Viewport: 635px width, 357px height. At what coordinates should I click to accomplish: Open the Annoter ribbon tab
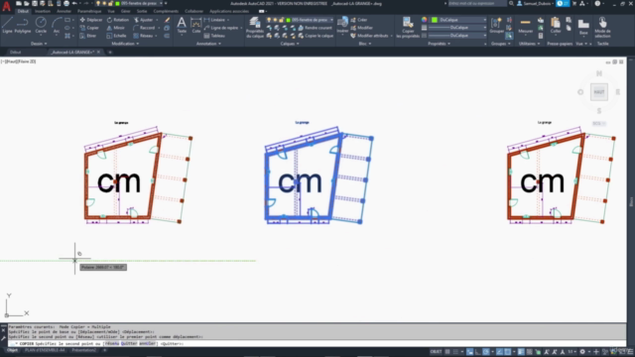coord(63,11)
